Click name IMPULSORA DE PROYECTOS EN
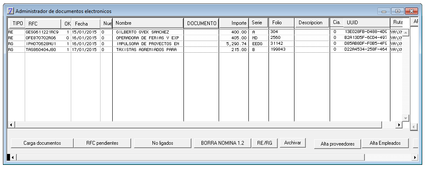 [x=147, y=44]
